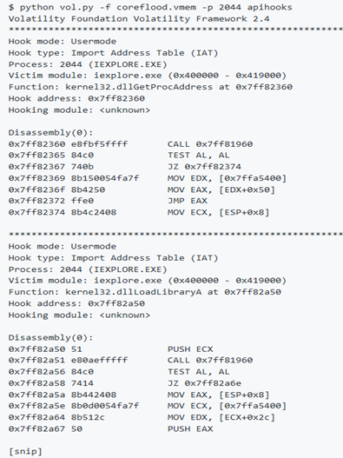Click the 'JZ 0x7ff82374' instruction
This screenshot has height=458, width=343.
(204, 167)
